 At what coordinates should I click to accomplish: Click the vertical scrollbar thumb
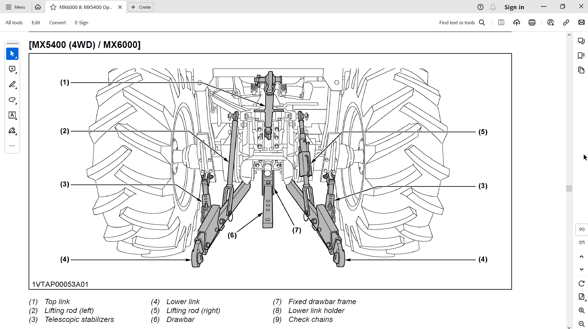tap(569, 188)
